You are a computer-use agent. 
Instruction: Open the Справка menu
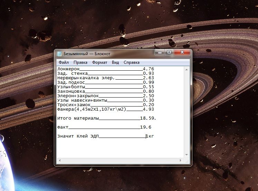click(x=131, y=62)
